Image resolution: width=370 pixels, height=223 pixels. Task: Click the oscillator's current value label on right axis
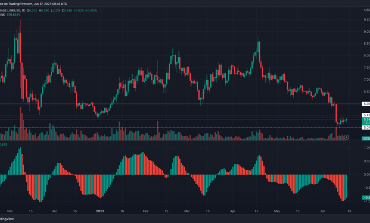[366, 197]
